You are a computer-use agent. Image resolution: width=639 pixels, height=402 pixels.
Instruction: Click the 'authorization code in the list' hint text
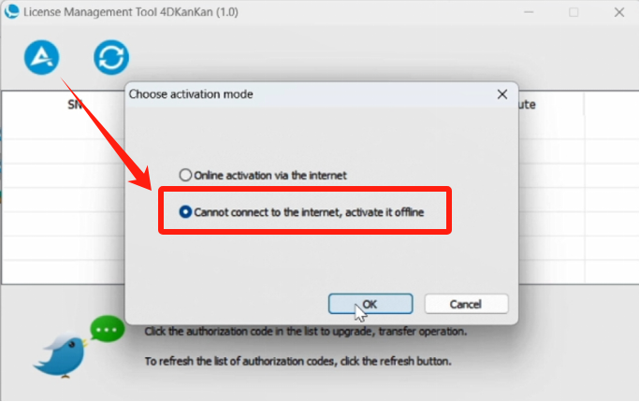click(x=306, y=332)
